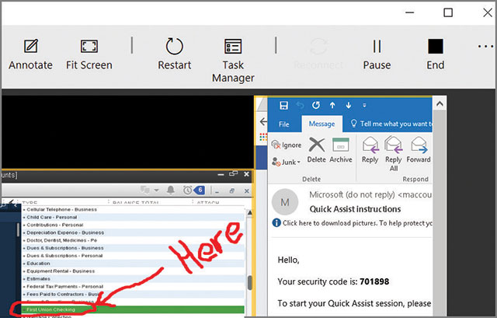This screenshot has width=497, height=318.
Task: Forward the Quick Assist email
Action: (x=418, y=149)
